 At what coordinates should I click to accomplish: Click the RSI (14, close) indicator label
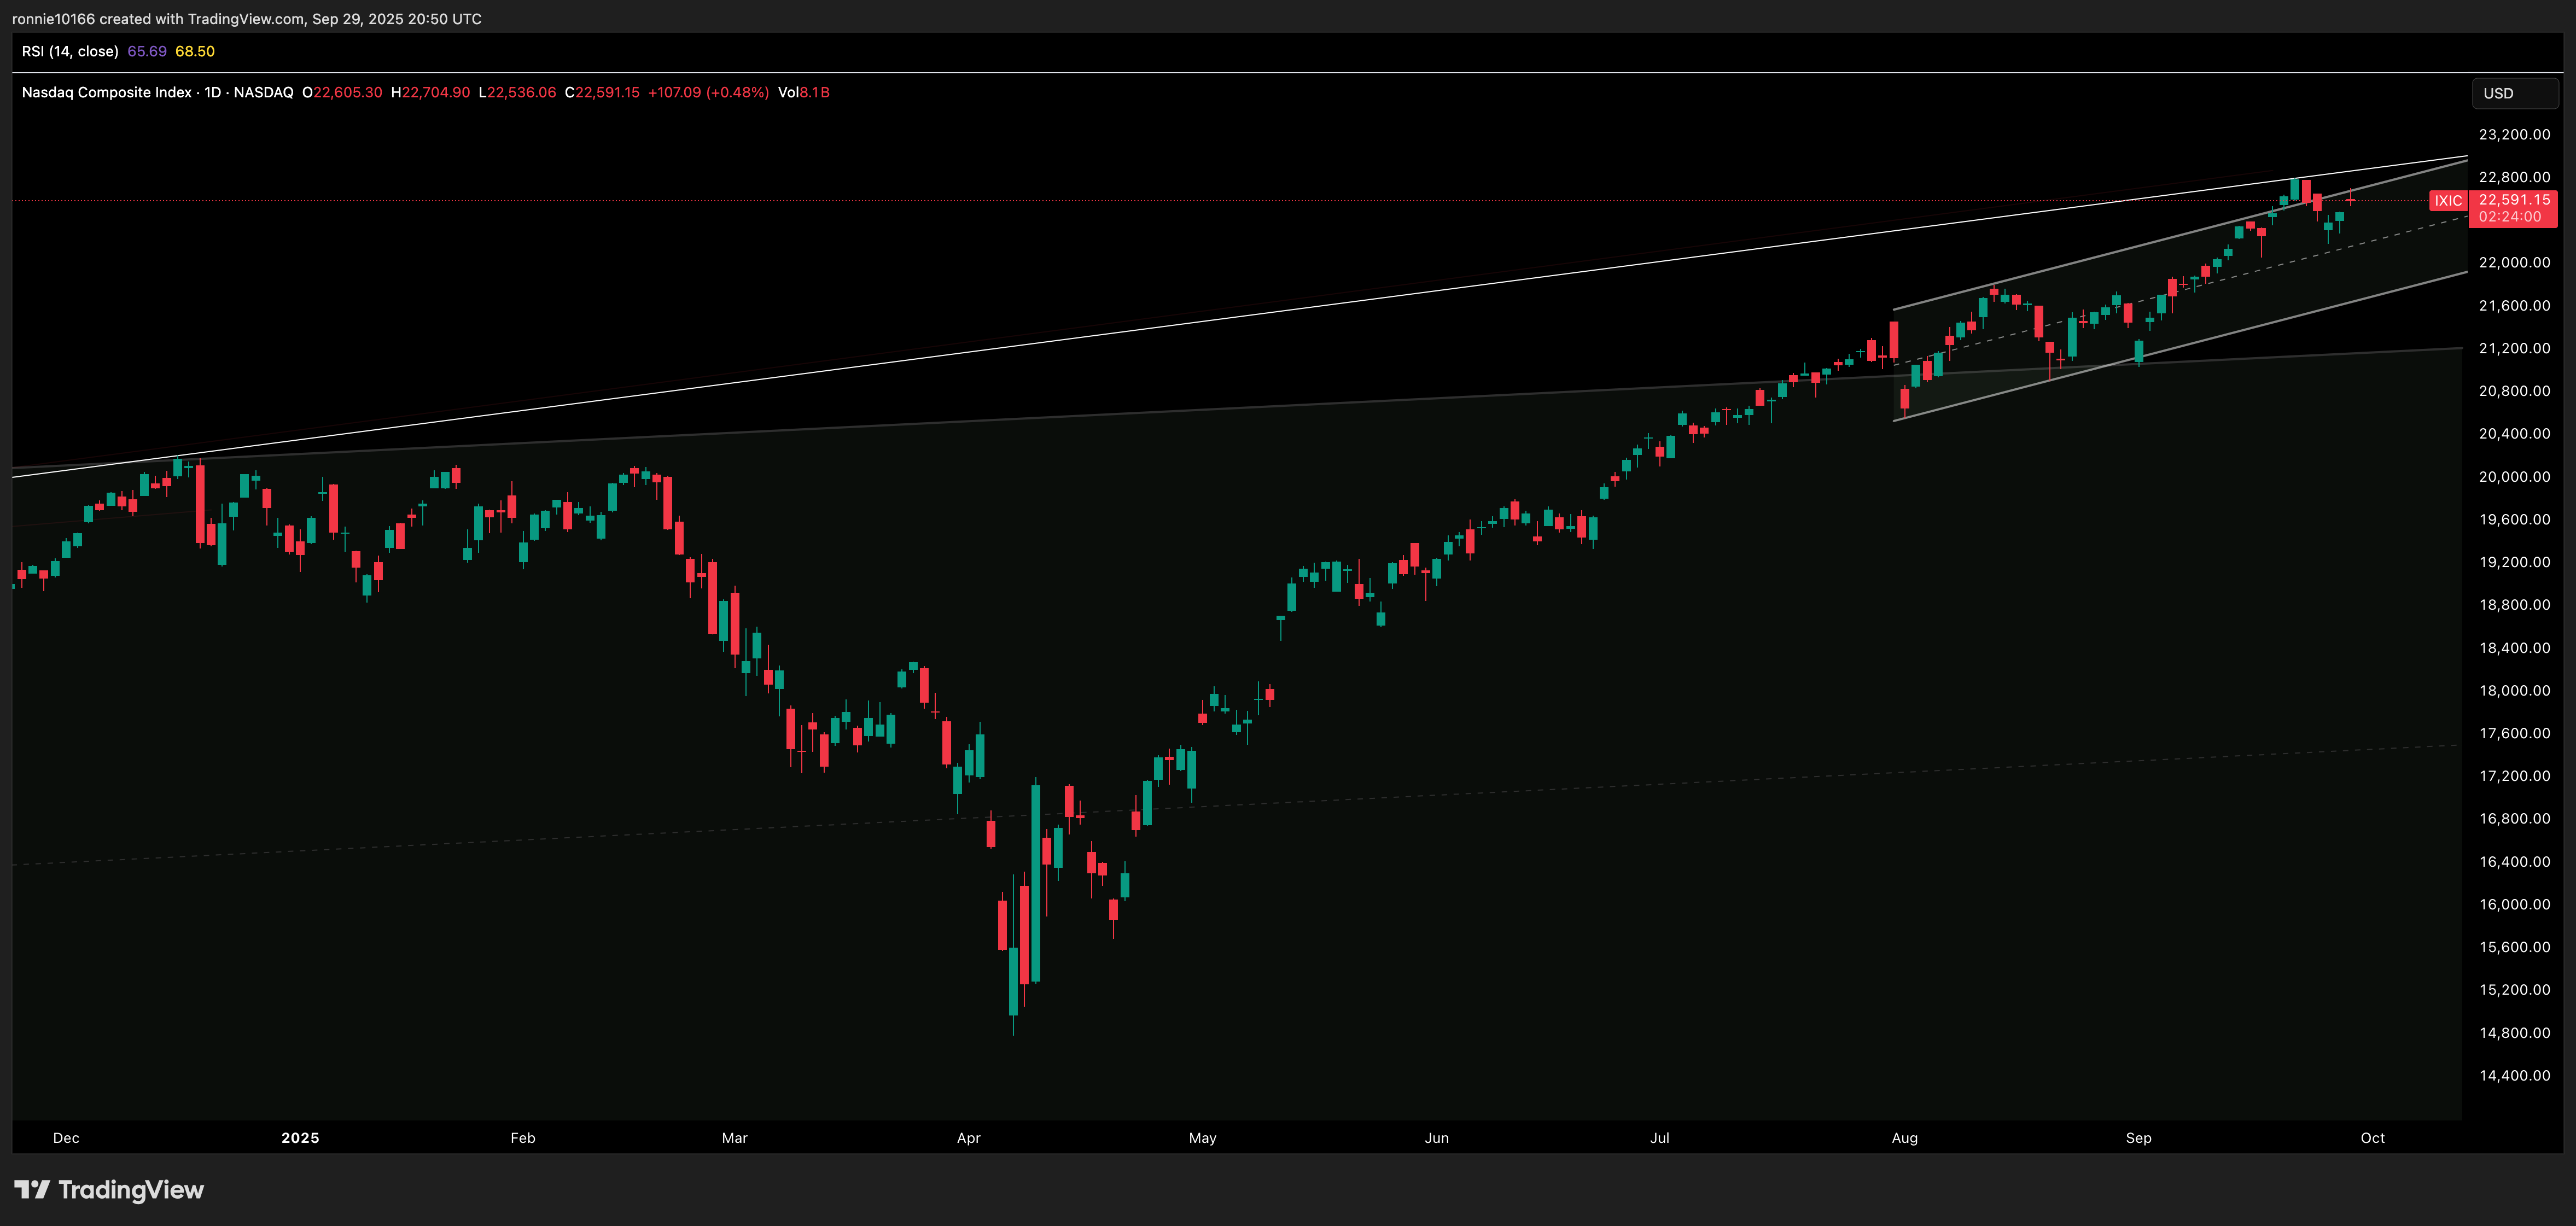point(70,51)
